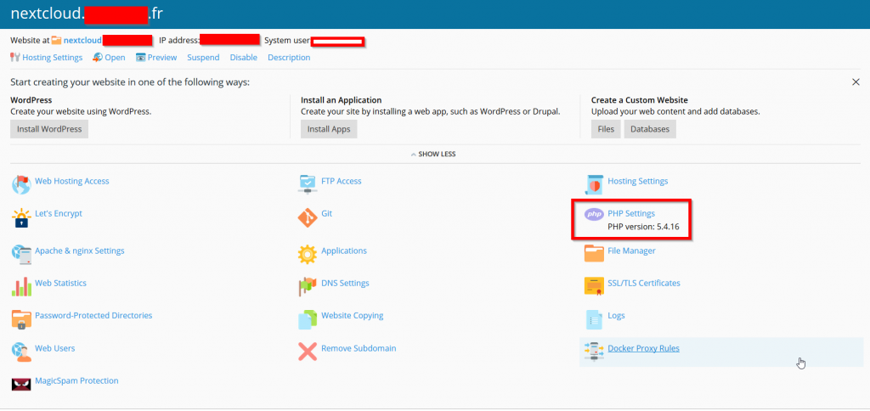The image size is (870, 411).
Task: Open the Git icon
Action: click(x=307, y=218)
